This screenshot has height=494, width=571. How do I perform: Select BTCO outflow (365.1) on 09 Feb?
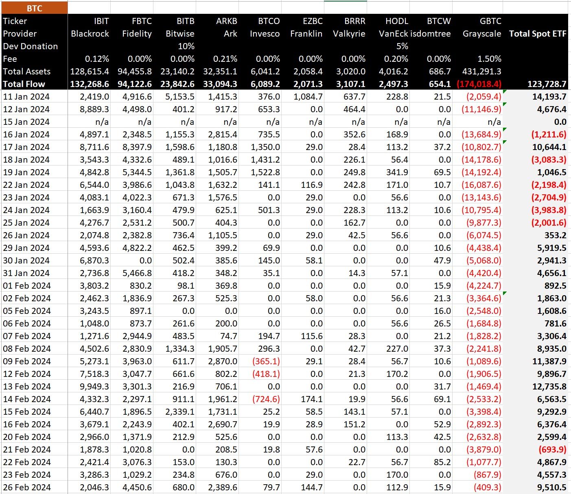266,361
